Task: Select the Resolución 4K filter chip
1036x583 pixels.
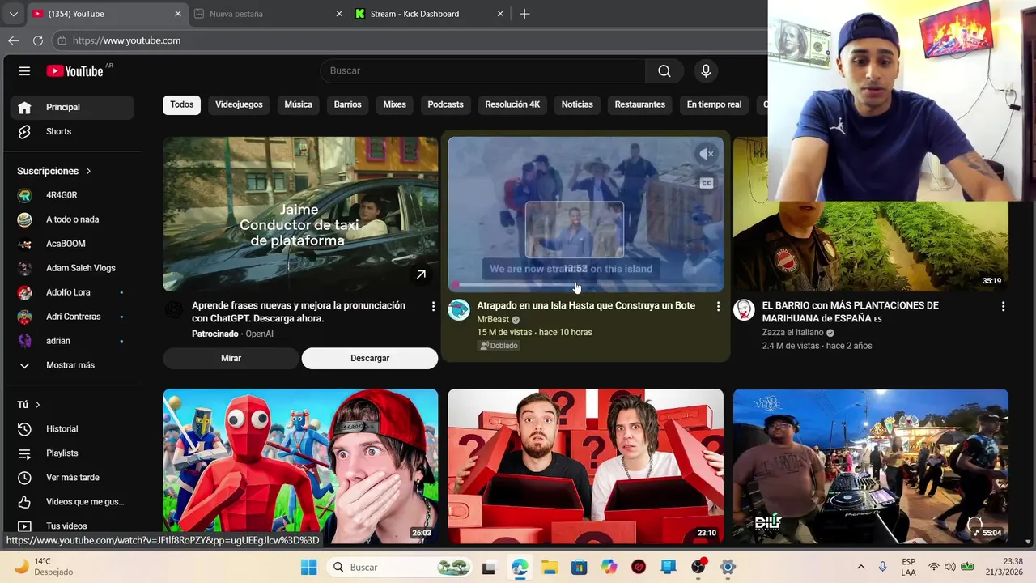Action: pyautogui.click(x=512, y=104)
